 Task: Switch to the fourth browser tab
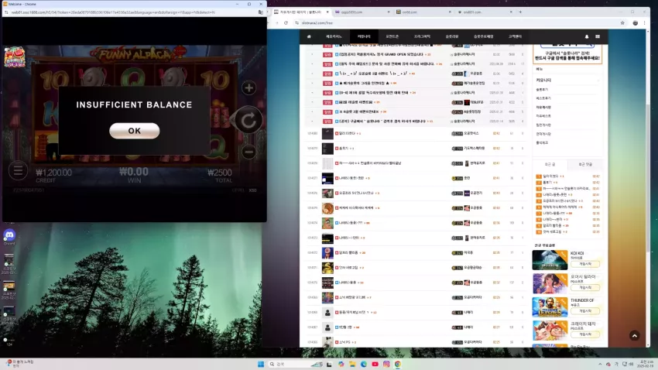(485, 12)
